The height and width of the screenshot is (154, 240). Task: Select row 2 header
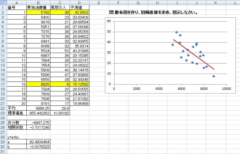pyautogui.click(x=3, y=12)
